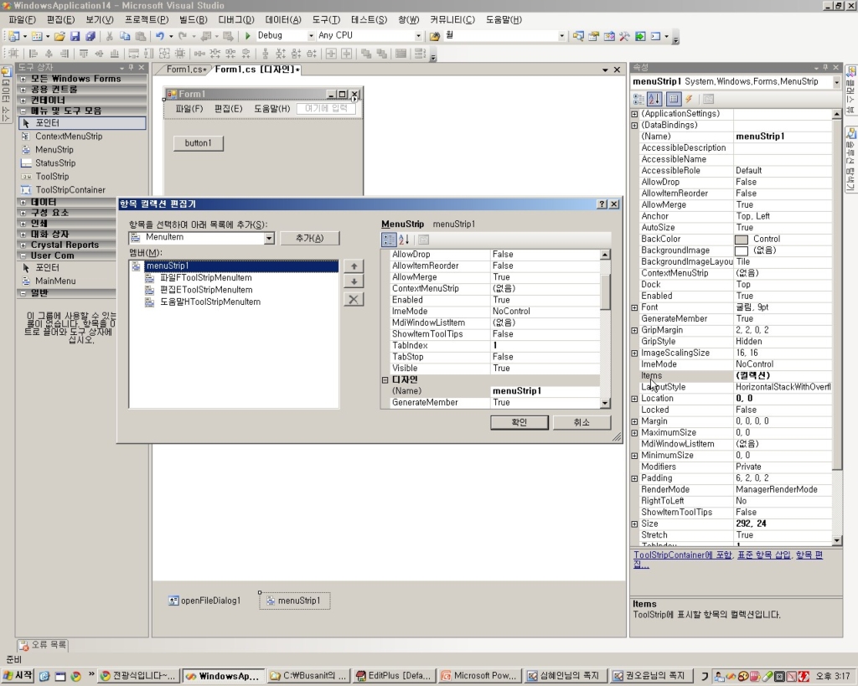This screenshot has height=686, width=858.
Task: Click the collection editor property grid scrollbar thumb
Action: (x=605, y=292)
